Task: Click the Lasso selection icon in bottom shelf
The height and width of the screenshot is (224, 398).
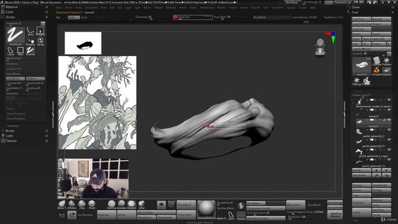Action: 231,216
